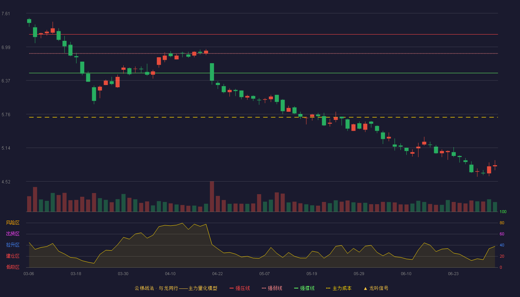Click the yellow dashed main cost line
The width and height of the screenshot is (520, 297).
[x=263, y=117]
